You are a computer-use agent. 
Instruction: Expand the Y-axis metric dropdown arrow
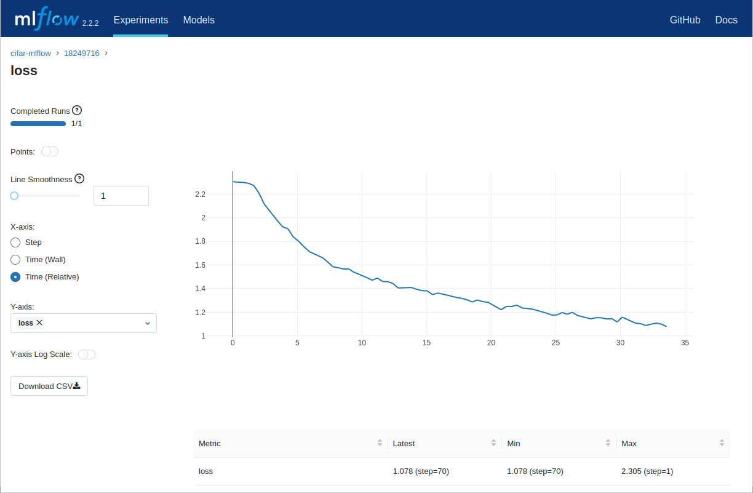(148, 323)
